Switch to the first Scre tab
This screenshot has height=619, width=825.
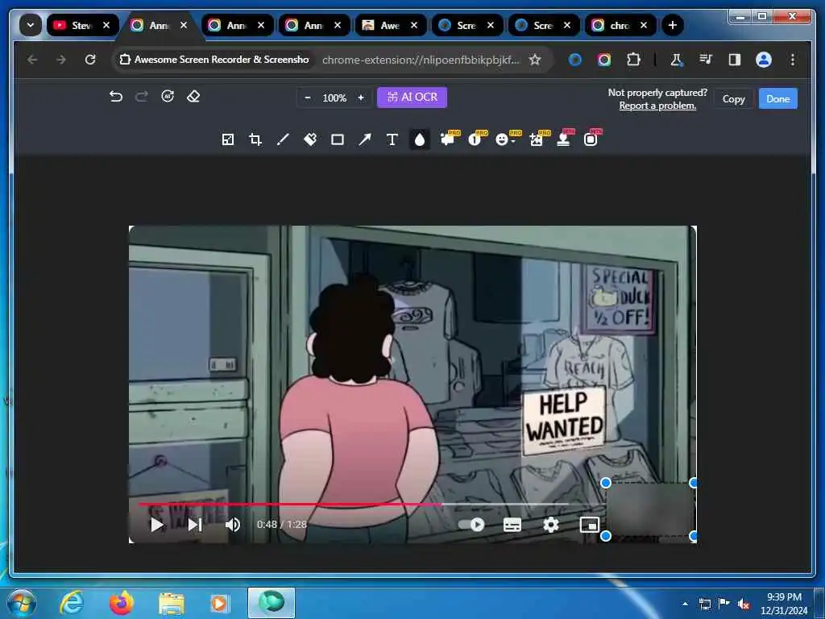[466, 25]
